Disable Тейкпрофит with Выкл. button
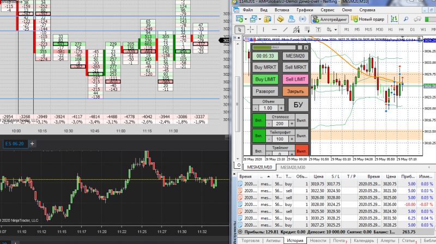 click(302, 136)
